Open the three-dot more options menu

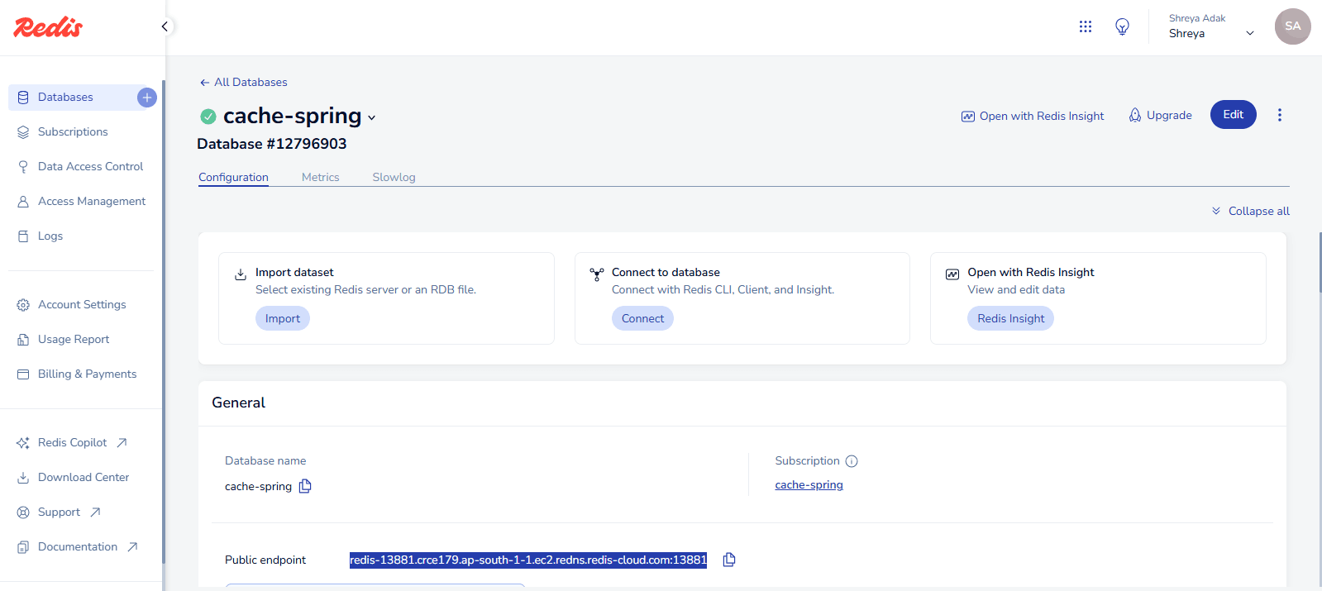point(1279,115)
